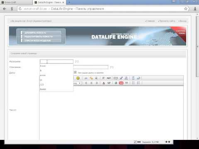Insert a spoiler with the SP icon
The image size is (199, 149).
pos(109,83)
